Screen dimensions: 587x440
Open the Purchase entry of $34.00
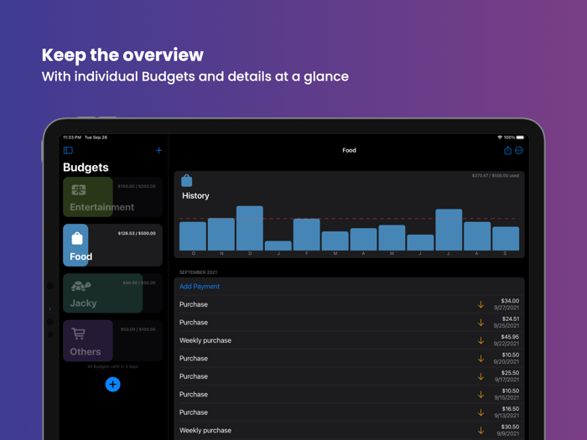coord(350,304)
